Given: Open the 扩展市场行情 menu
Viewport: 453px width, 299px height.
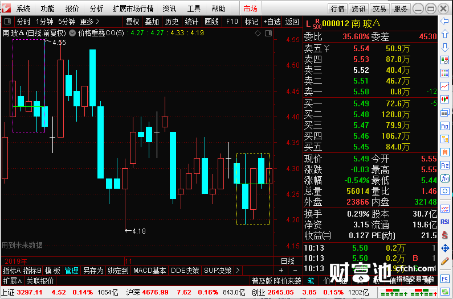Looking at the screenshot, I should pyautogui.click(x=133, y=9).
